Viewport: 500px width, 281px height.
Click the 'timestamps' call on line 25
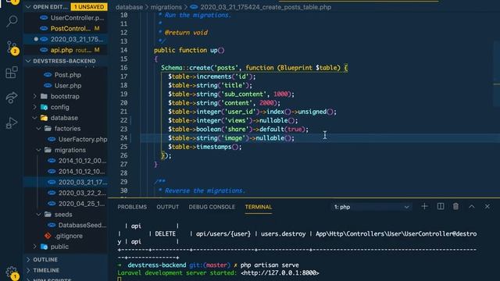[x=213, y=147]
